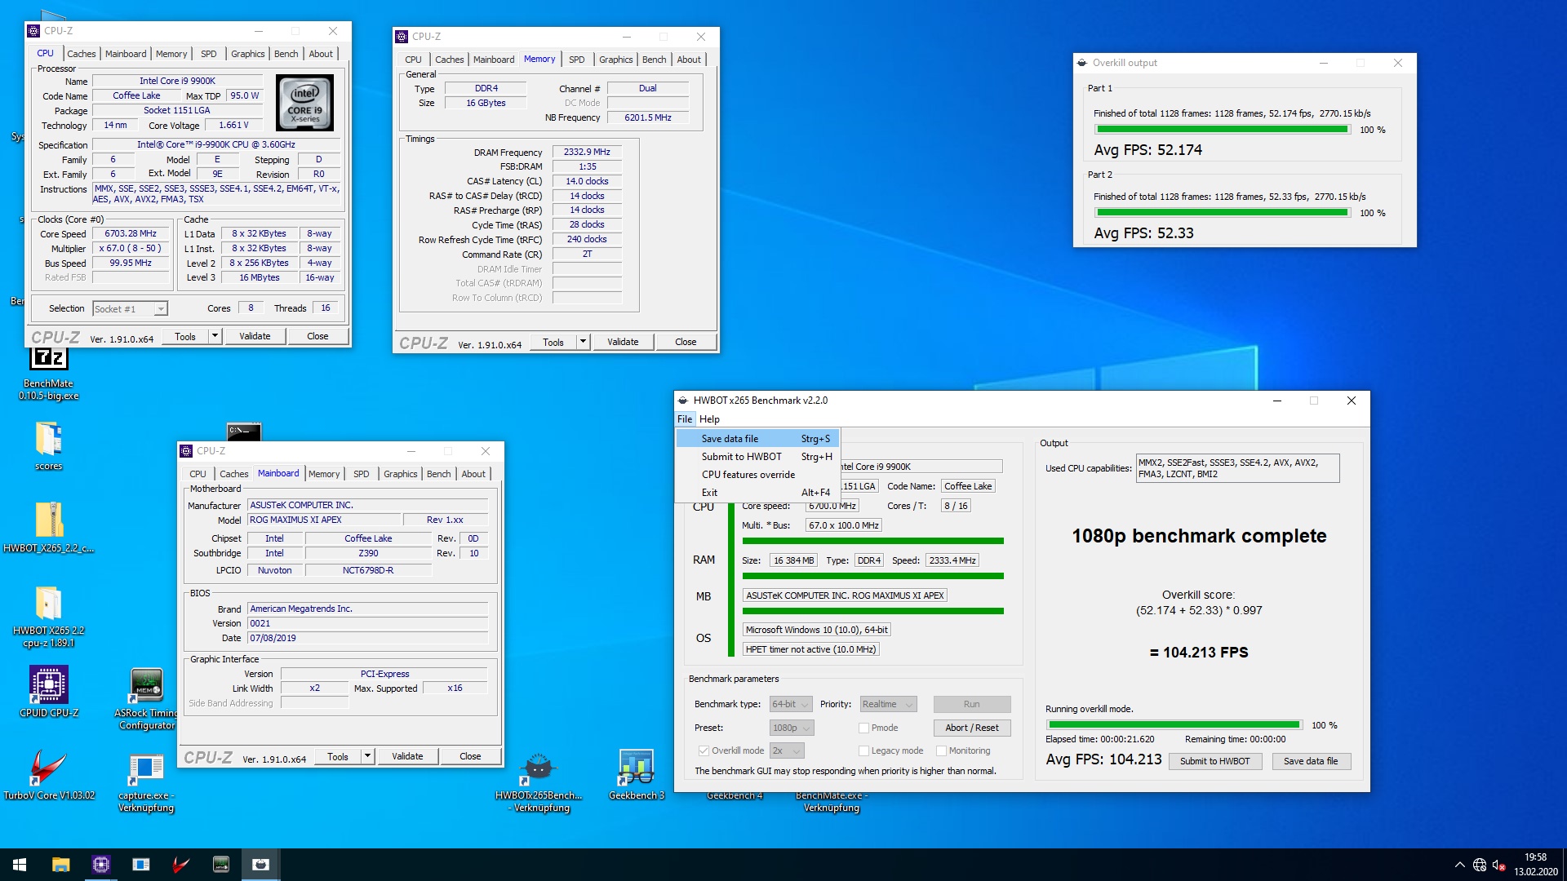This screenshot has width=1567, height=881.
Task: Click Validate in CPU window
Action: [255, 336]
